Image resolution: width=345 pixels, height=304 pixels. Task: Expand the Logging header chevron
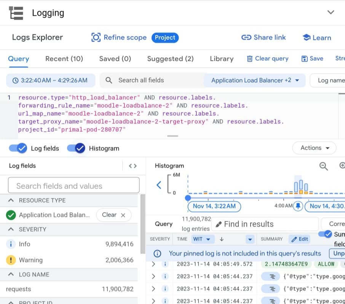[331, 12]
